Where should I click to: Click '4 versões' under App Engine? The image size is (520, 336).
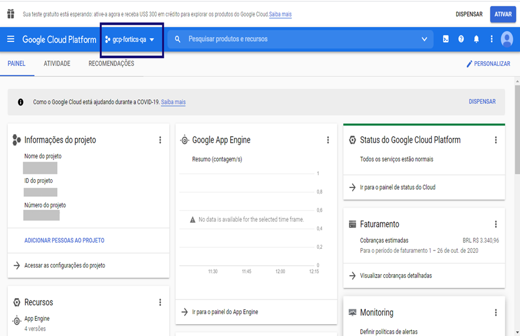click(35, 329)
